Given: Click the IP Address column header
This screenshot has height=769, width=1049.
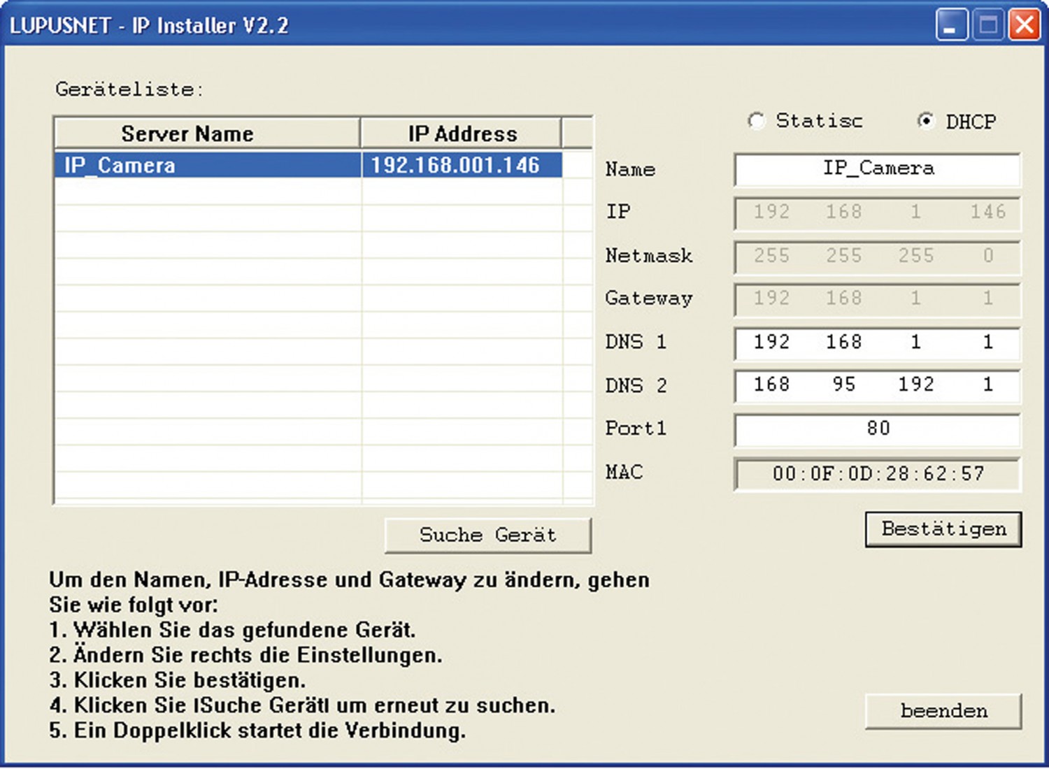Looking at the screenshot, I should pos(462,133).
